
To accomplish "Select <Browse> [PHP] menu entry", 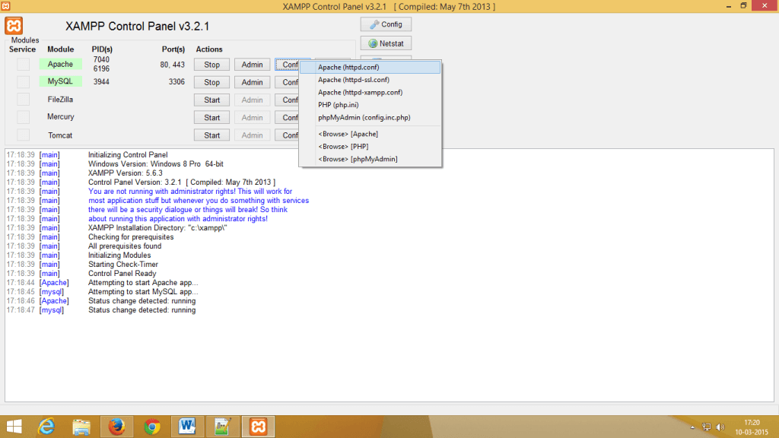I will pyautogui.click(x=370, y=147).
